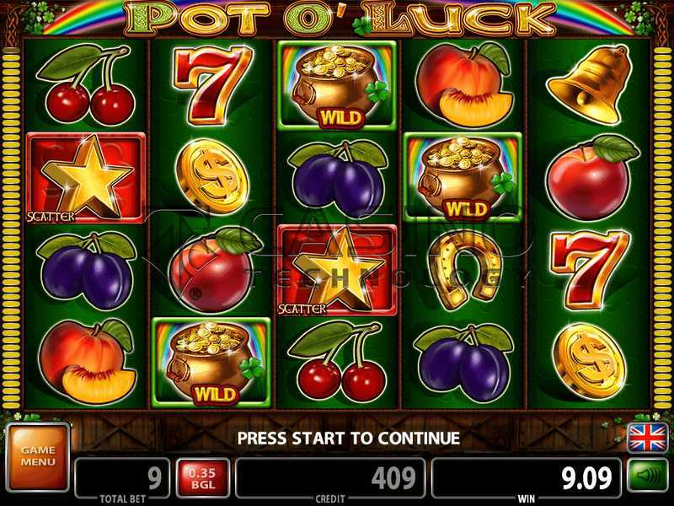
Task: Click the dollar coin at bottom of fifth reel
Action: (x=590, y=362)
